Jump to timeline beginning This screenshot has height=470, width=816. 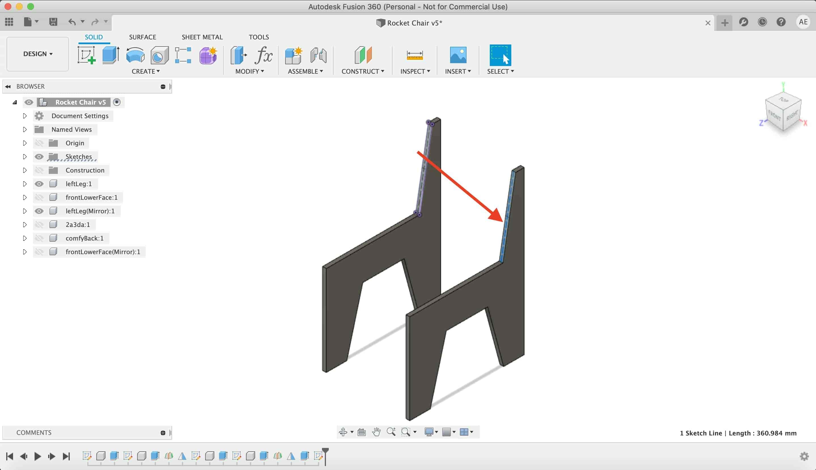[x=9, y=456]
